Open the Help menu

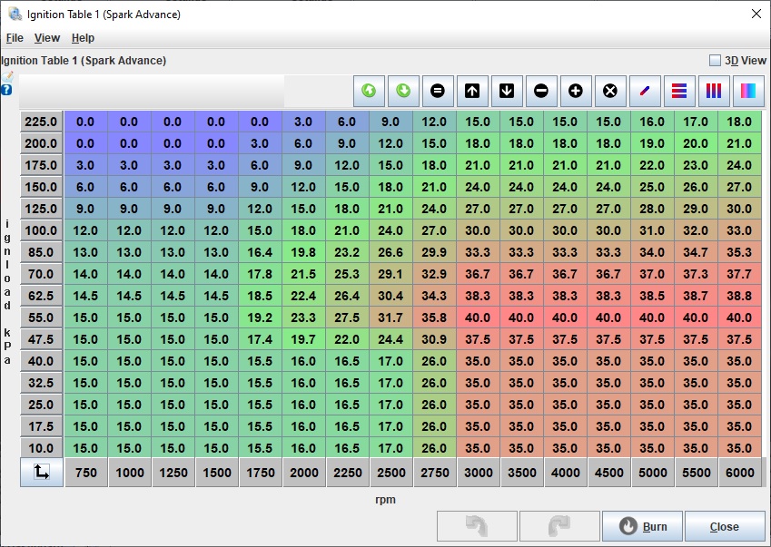tap(83, 38)
